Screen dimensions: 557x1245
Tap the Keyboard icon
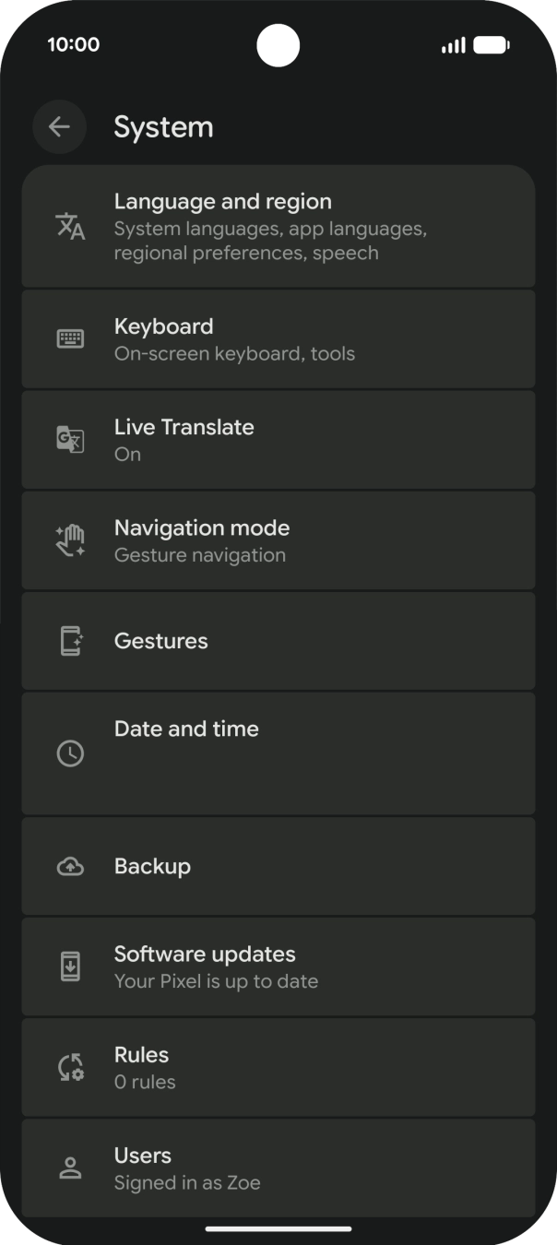[70, 339]
